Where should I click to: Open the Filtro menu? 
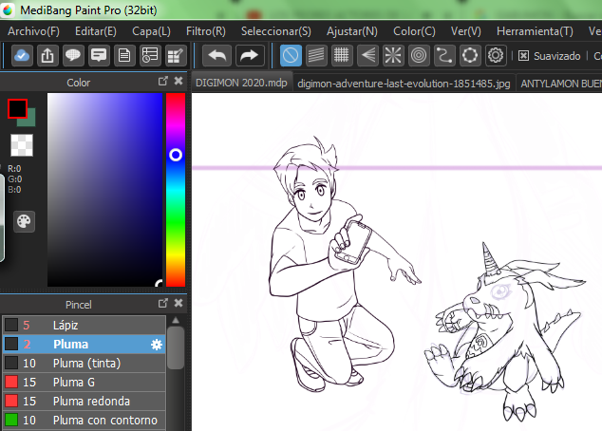click(206, 31)
